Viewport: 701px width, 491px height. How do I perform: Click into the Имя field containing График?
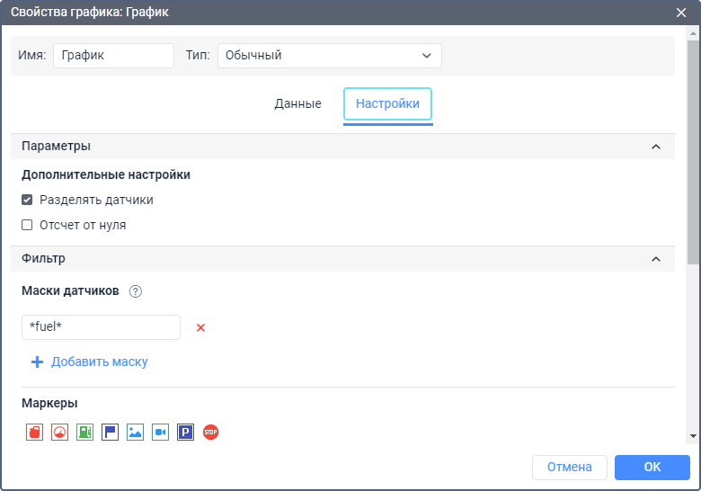coord(113,55)
